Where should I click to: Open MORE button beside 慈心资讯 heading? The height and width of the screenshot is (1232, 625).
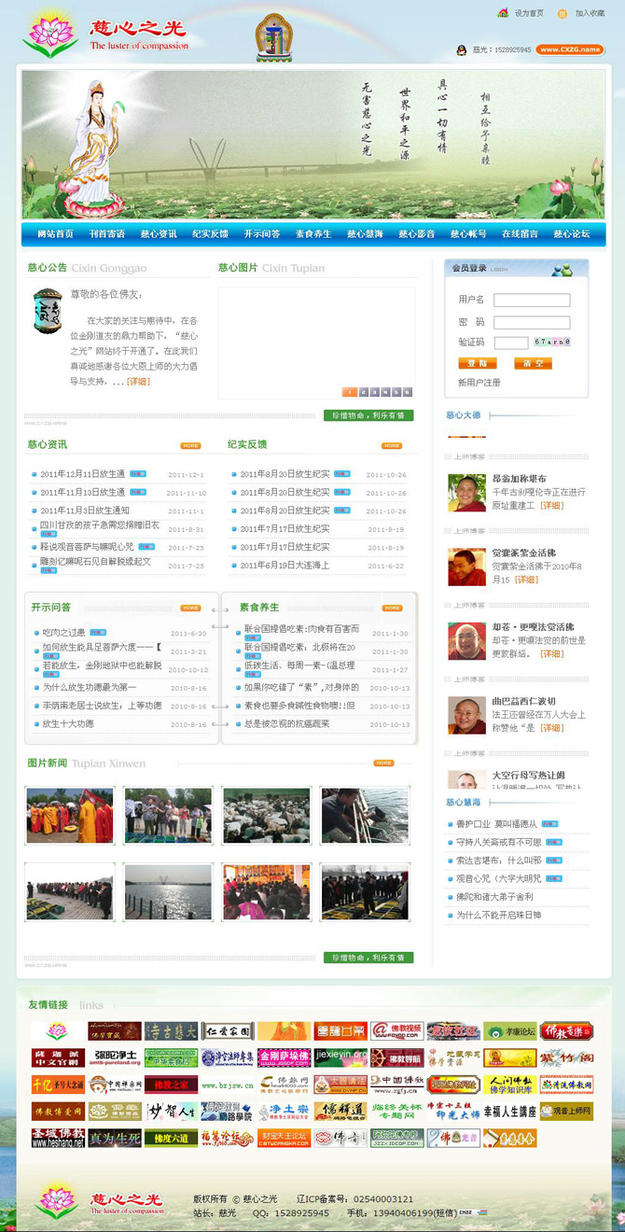[190, 445]
